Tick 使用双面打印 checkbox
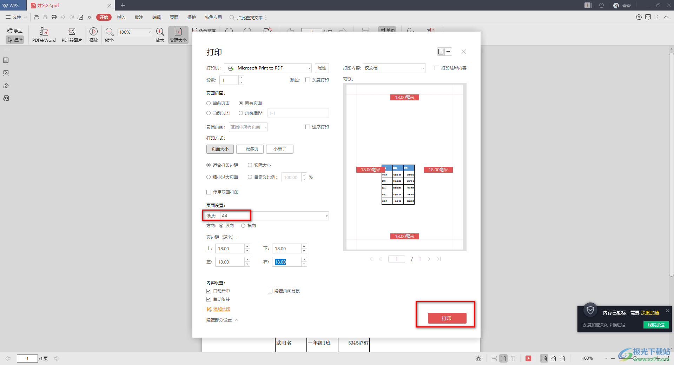 pyautogui.click(x=209, y=192)
